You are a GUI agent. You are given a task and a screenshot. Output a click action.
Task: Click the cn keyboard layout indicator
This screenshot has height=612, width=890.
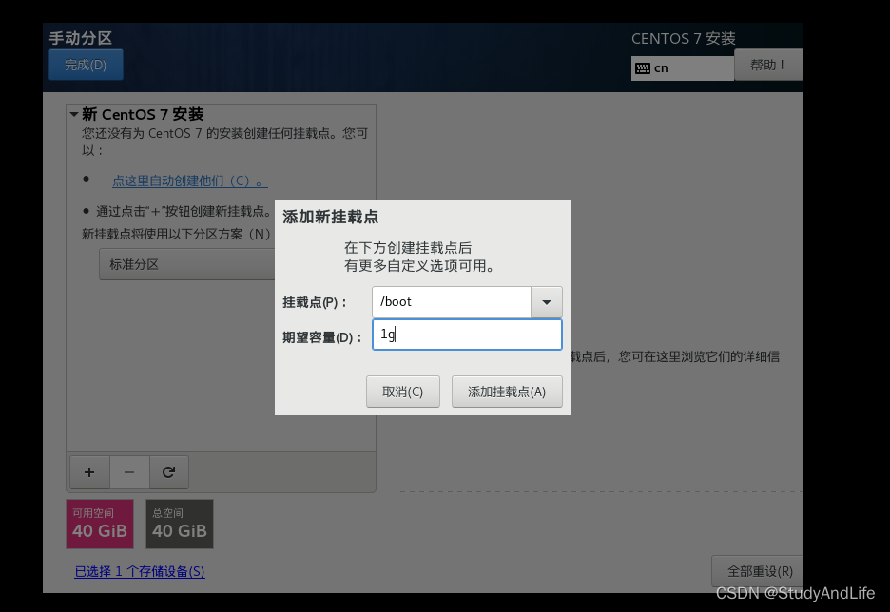[683, 68]
